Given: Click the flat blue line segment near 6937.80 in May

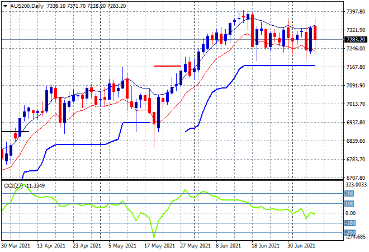Looking at the screenshot, I should tap(136, 123).
